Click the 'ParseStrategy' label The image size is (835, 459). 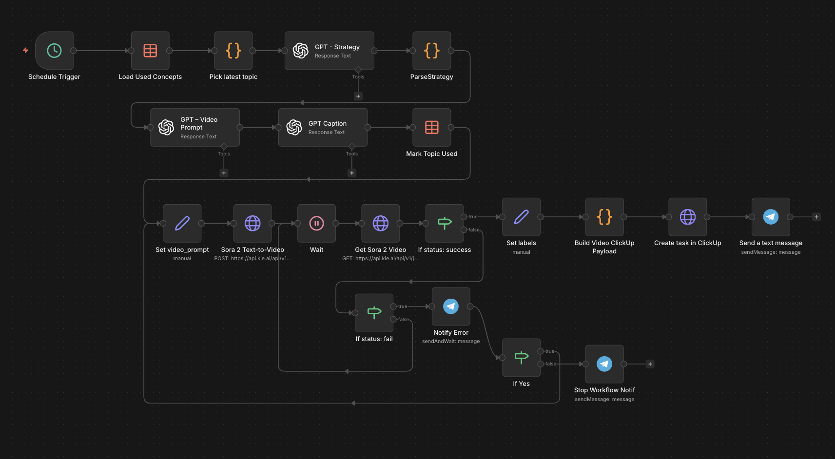coord(432,76)
